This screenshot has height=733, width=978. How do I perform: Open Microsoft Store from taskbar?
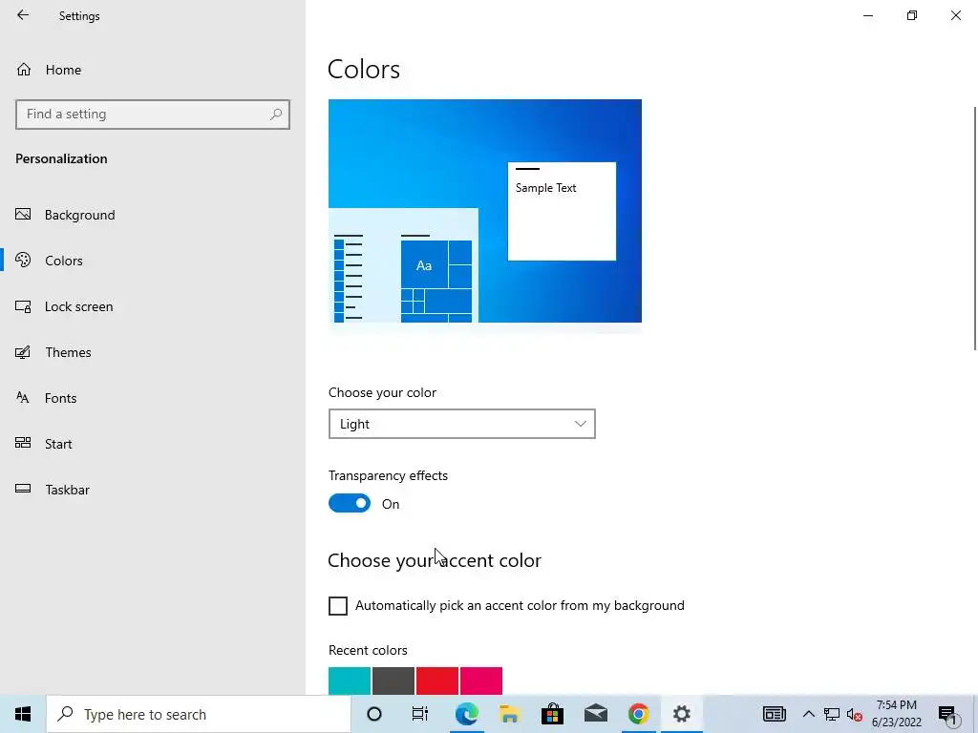[553, 714]
